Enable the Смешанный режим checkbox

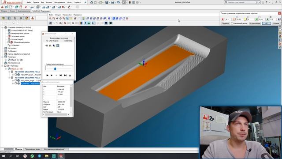(x=232, y=23)
